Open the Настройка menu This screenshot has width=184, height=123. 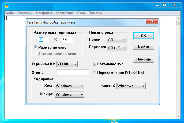pos(44,13)
